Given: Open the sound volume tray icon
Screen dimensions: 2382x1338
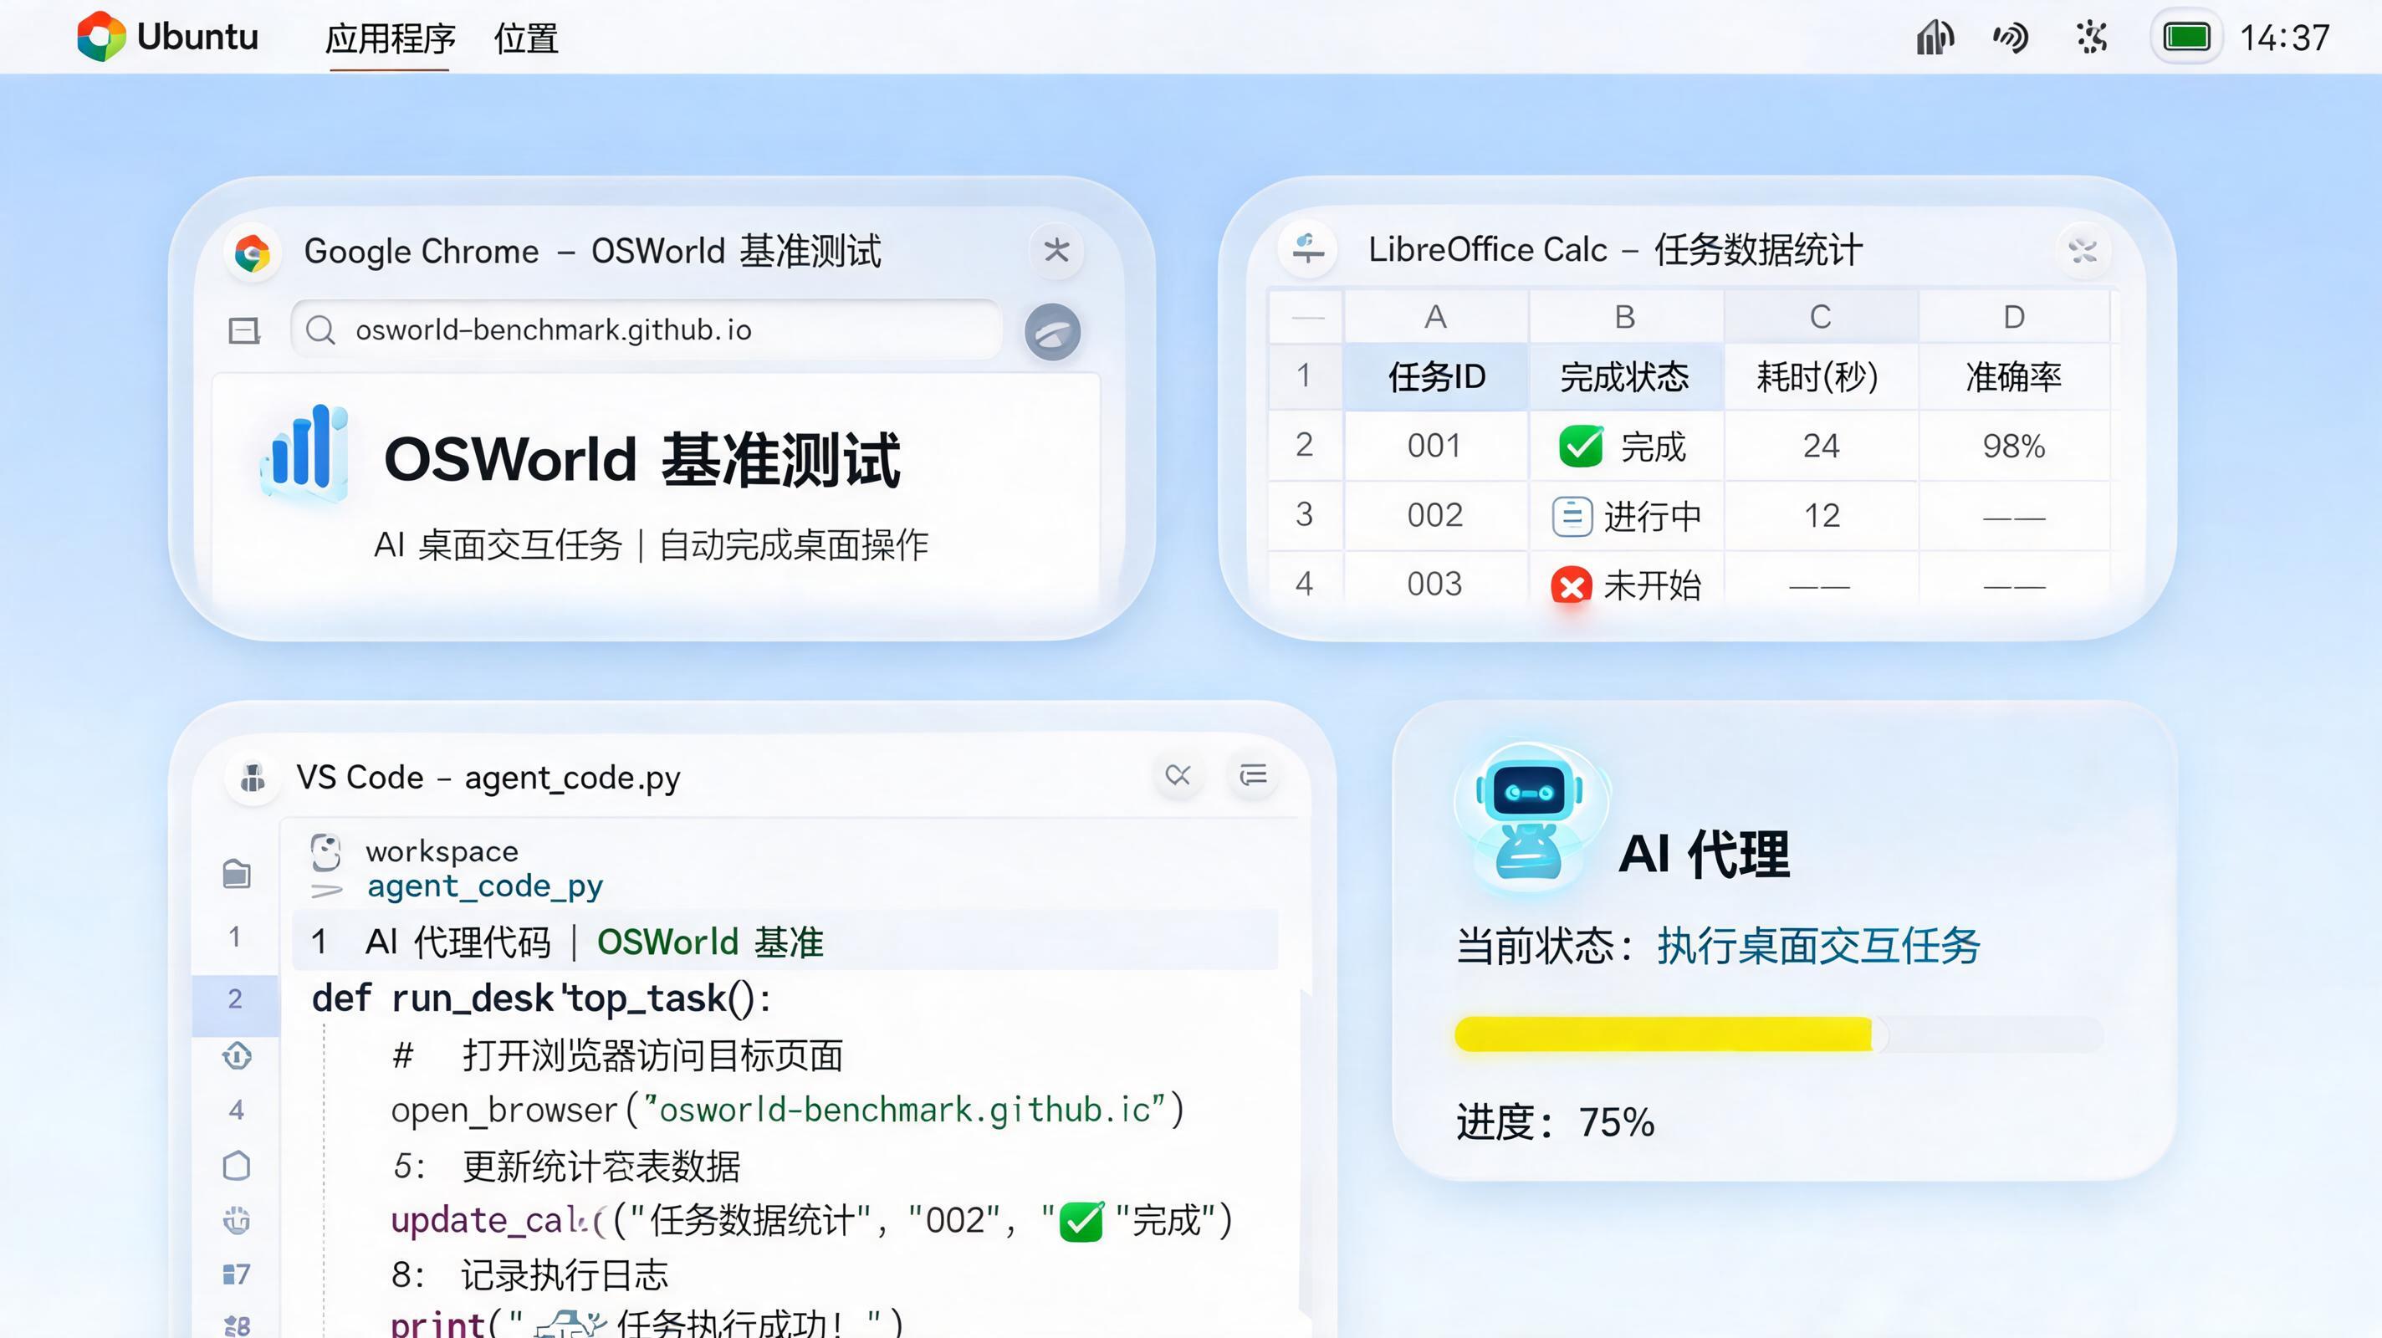Looking at the screenshot, I should (2011, 38).
